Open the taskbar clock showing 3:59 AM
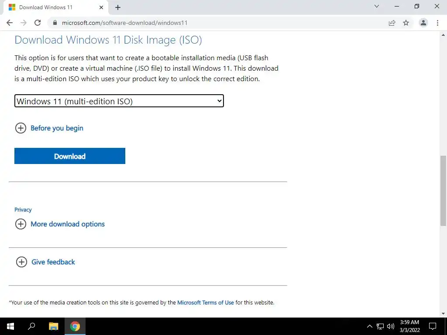 coord(409,326)
